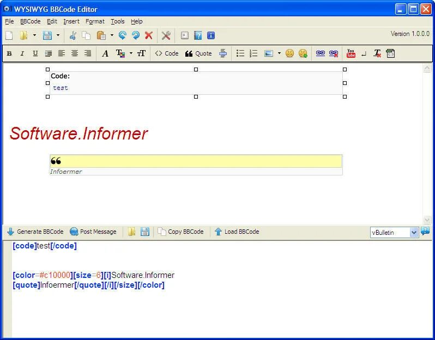
Task: Undo the last action
Action: (x=122, y=35)
